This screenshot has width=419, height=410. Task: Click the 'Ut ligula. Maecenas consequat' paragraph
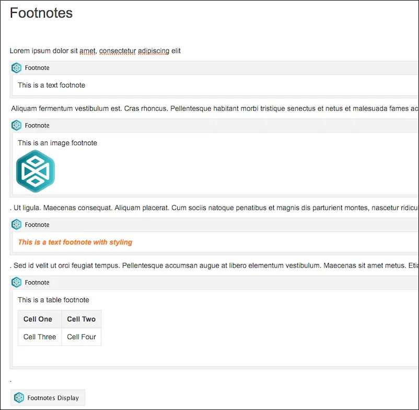(214, 208)
